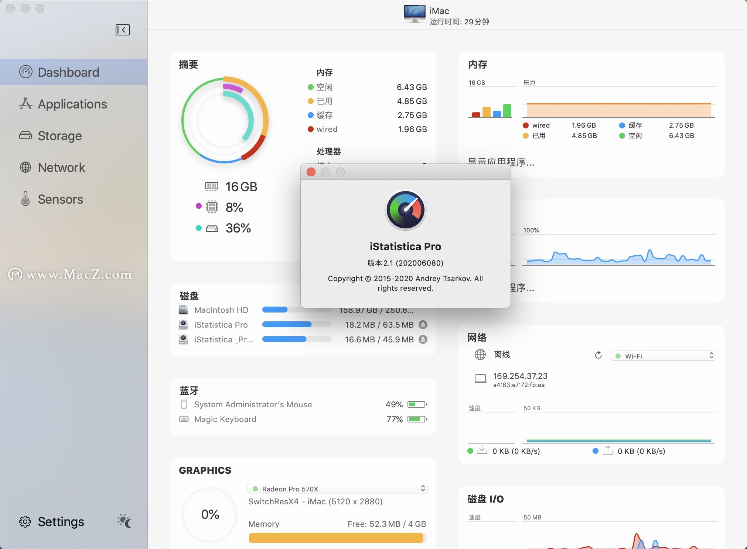Click the mouse battery indicator at 49%

417,404
